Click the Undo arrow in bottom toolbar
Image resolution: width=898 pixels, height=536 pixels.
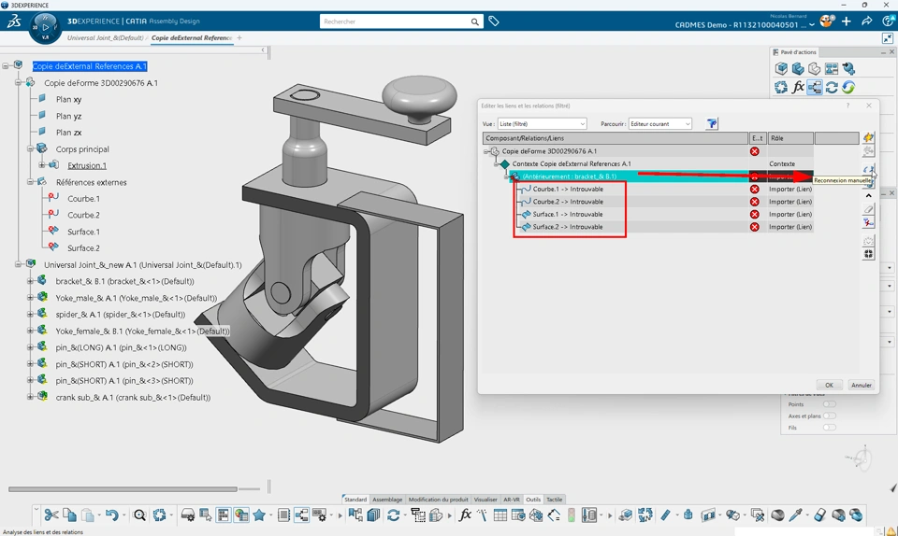111,515
